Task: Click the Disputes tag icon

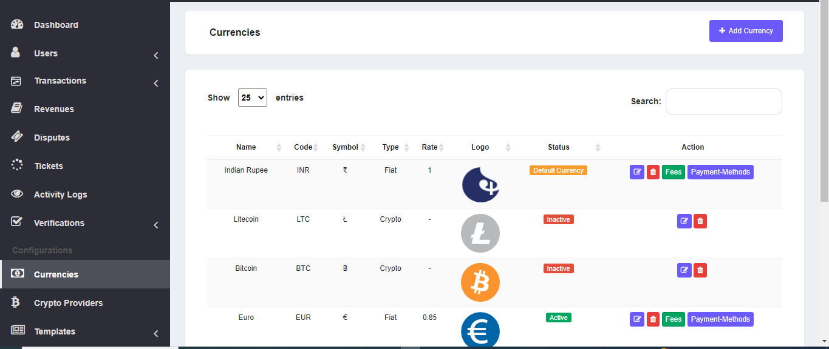Action: click(15, 137)
